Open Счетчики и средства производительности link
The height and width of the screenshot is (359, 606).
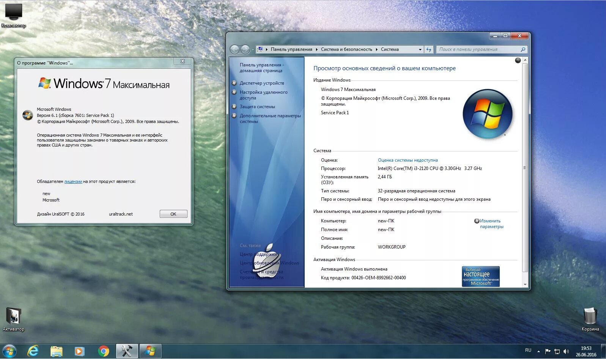coord(261,274)
